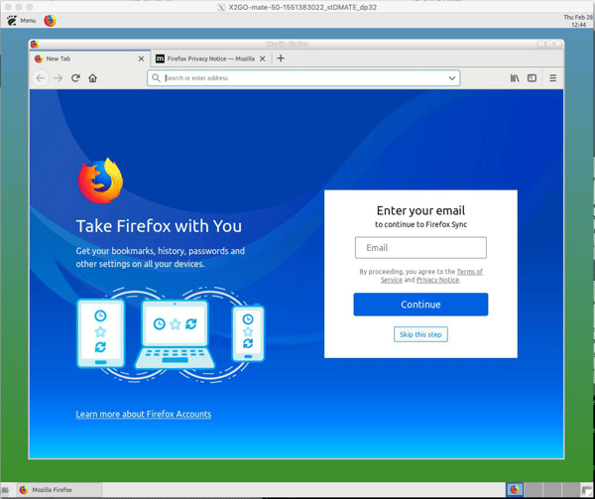Viewport: 595px width, 499px height.
Task: Open a new tab with plus button
Action: pos(281,59)
